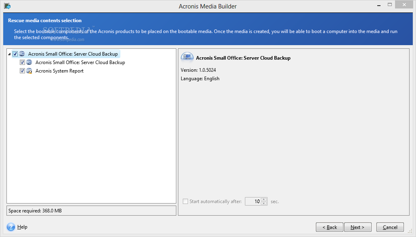Cancel the media builder wizard
The height and width of the screenshot is (237, 416).
(x=390, y=227)
